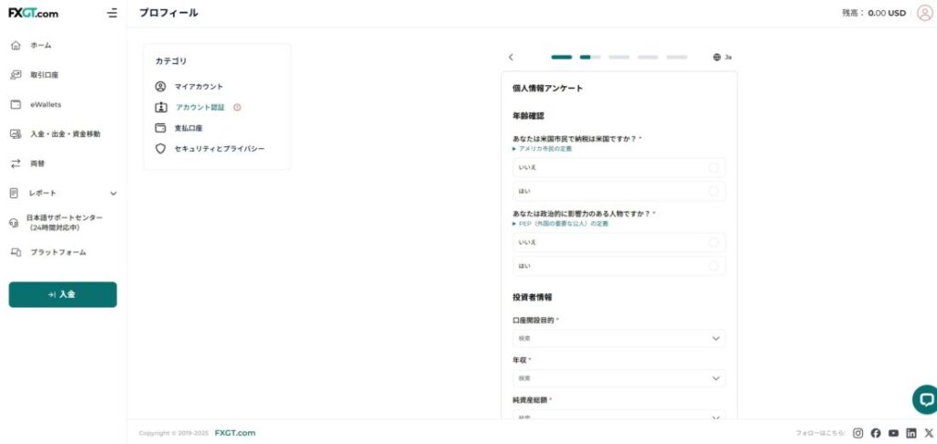Open セキュリティとプライバシー category
Screen dimensions: 937x444
[219, 148]
